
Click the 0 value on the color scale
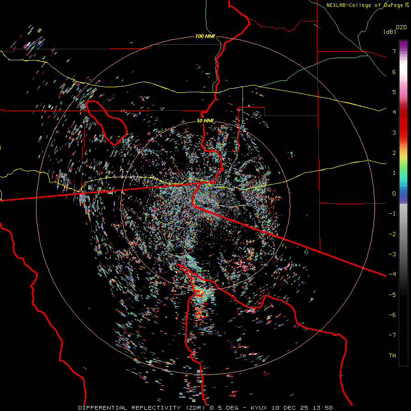click(394, 194)
